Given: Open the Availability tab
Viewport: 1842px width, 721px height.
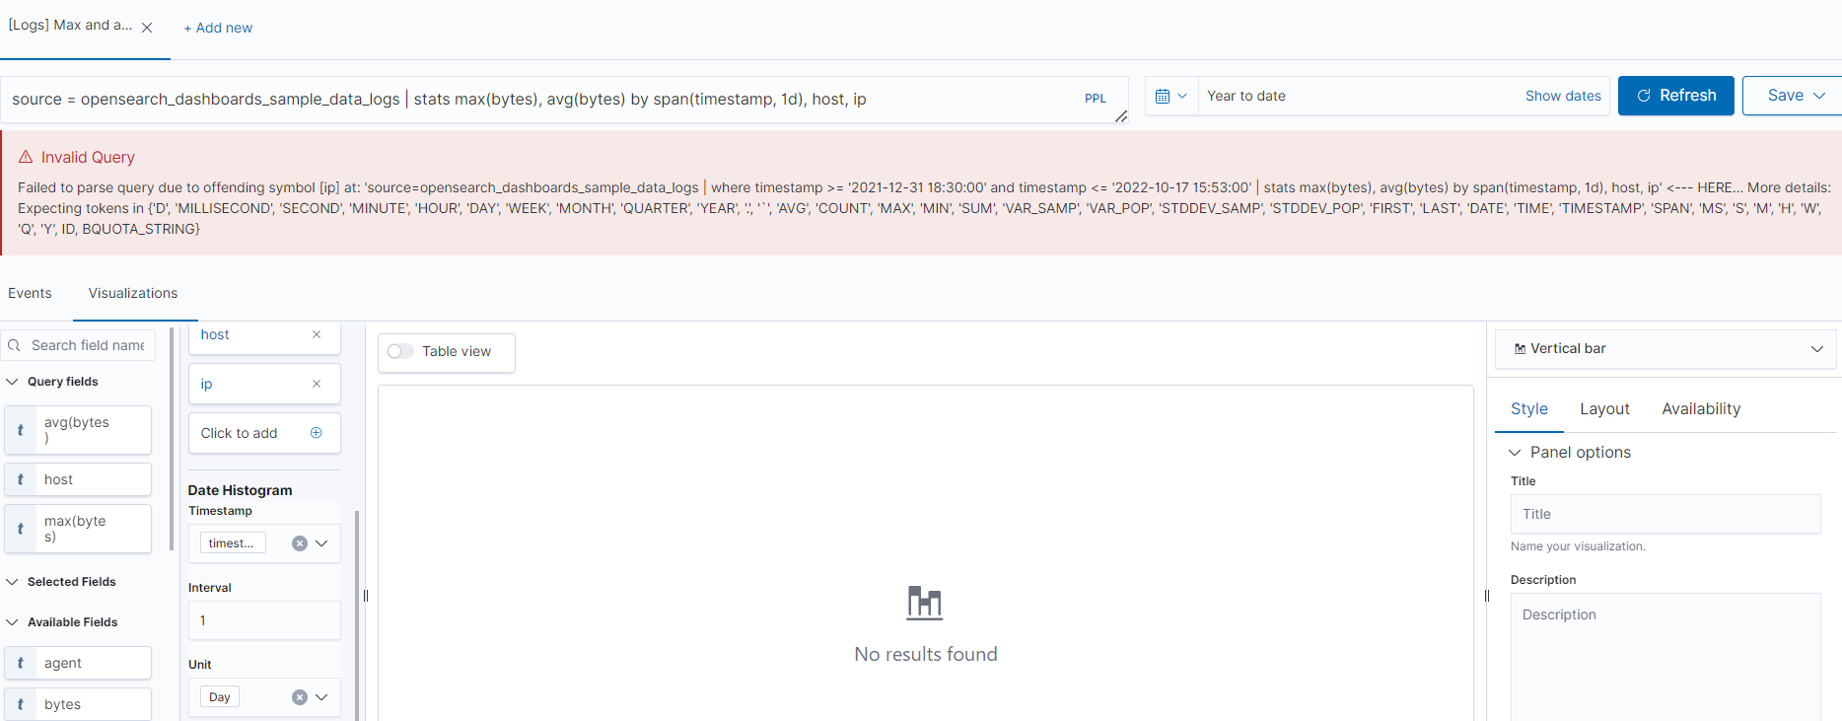Looking at the screenshot, I should coord(1701,409).
